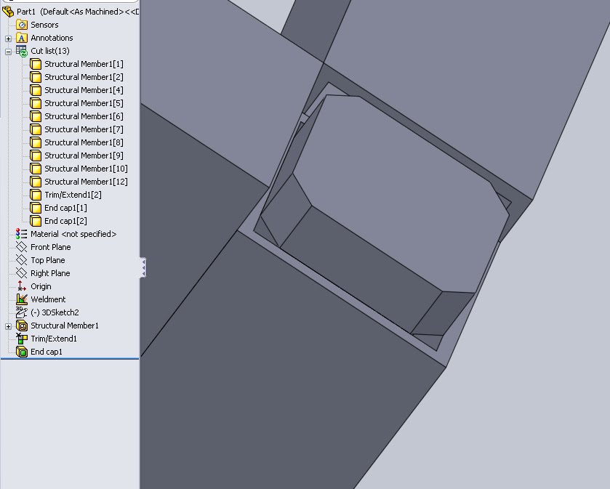610x489 pixels.
Task: Select Structural Member1[8] text
Action: pyautogui.click(x=84, y=142)
